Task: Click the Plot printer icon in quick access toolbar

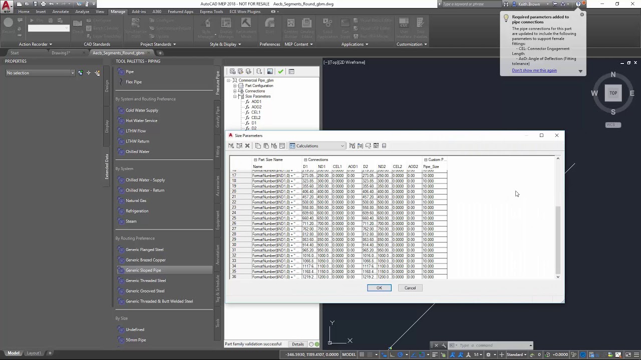Action: (43, 4)
